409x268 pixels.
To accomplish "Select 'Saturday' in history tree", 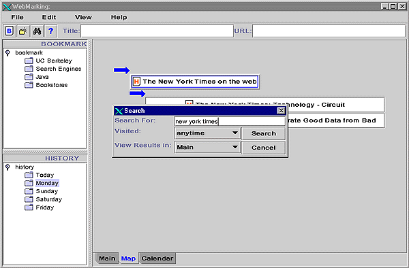I will 49,199.
